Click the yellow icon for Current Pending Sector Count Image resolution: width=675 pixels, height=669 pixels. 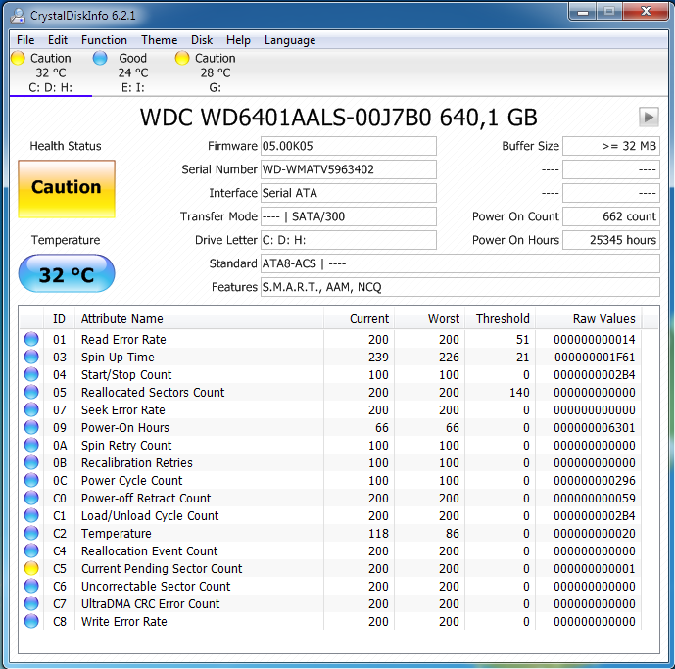click(x=31, y=569)
